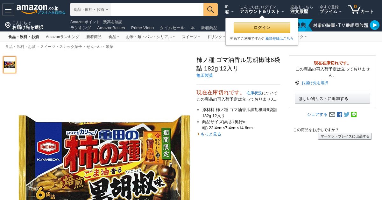Expand the ドリンク category dropdown
Image resolution: width=382 pixels, height=200 pixels.
pyautogui.click(x=216, y=37)
